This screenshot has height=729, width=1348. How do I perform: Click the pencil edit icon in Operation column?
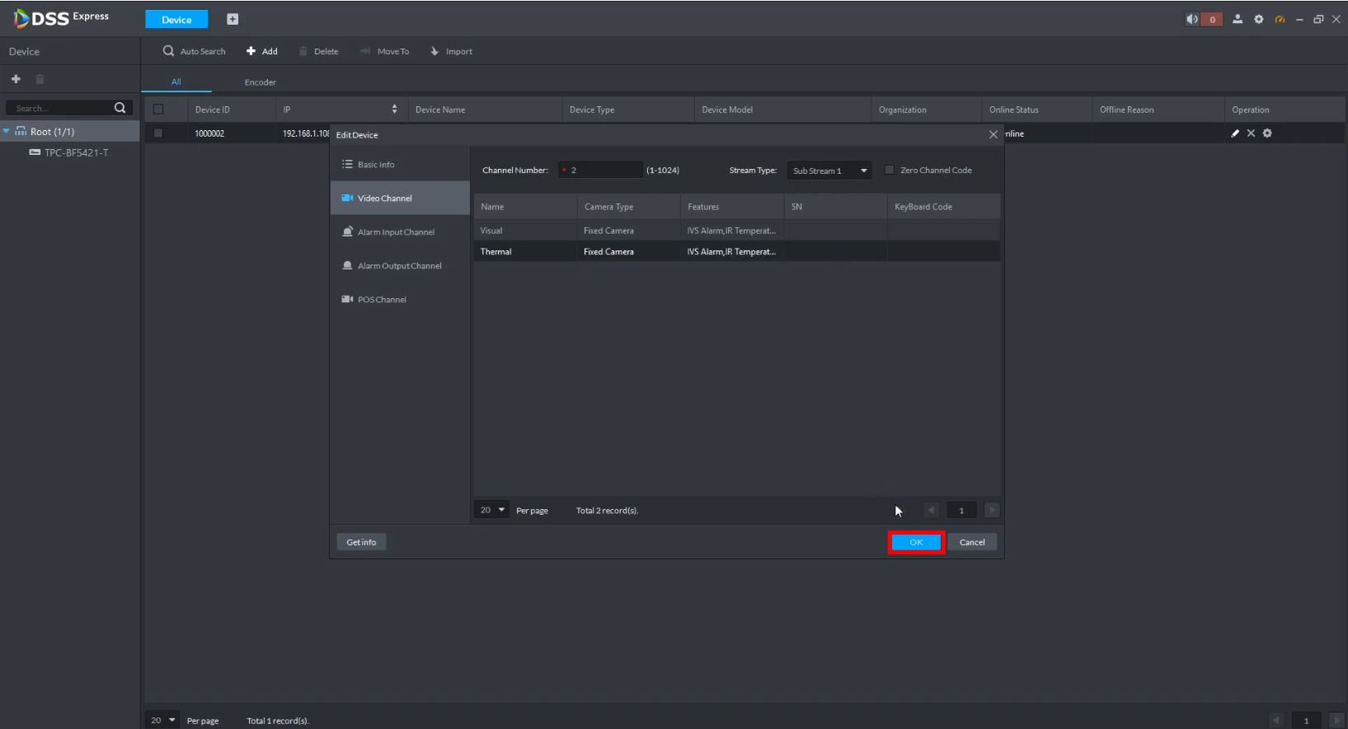tap(1234, 133)
